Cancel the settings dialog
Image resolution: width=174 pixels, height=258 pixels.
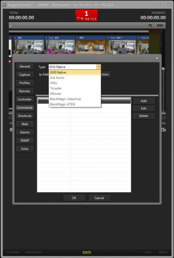[x=99, y=198]
